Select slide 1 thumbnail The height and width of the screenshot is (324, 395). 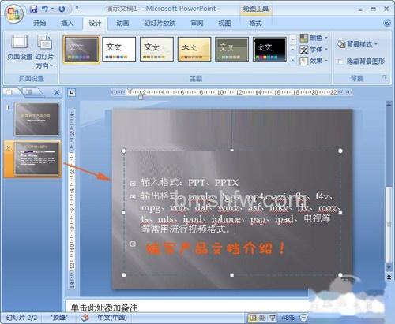click(x=36, y=119)
